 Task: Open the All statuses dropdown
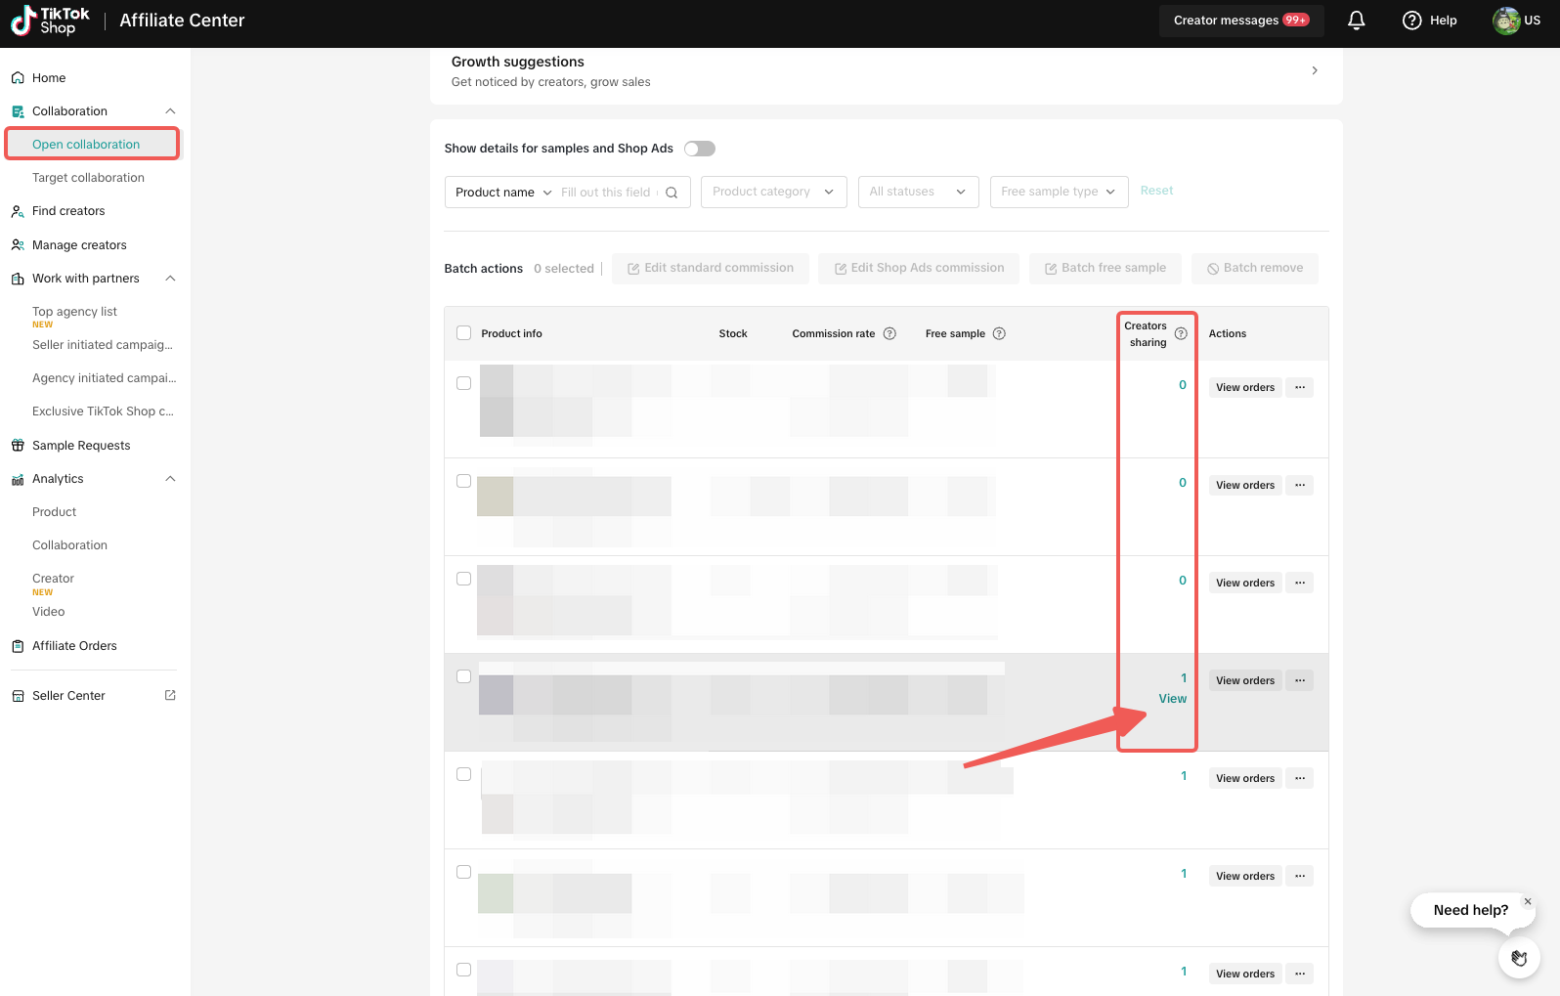pyautogui.click(x=917, y=192)
